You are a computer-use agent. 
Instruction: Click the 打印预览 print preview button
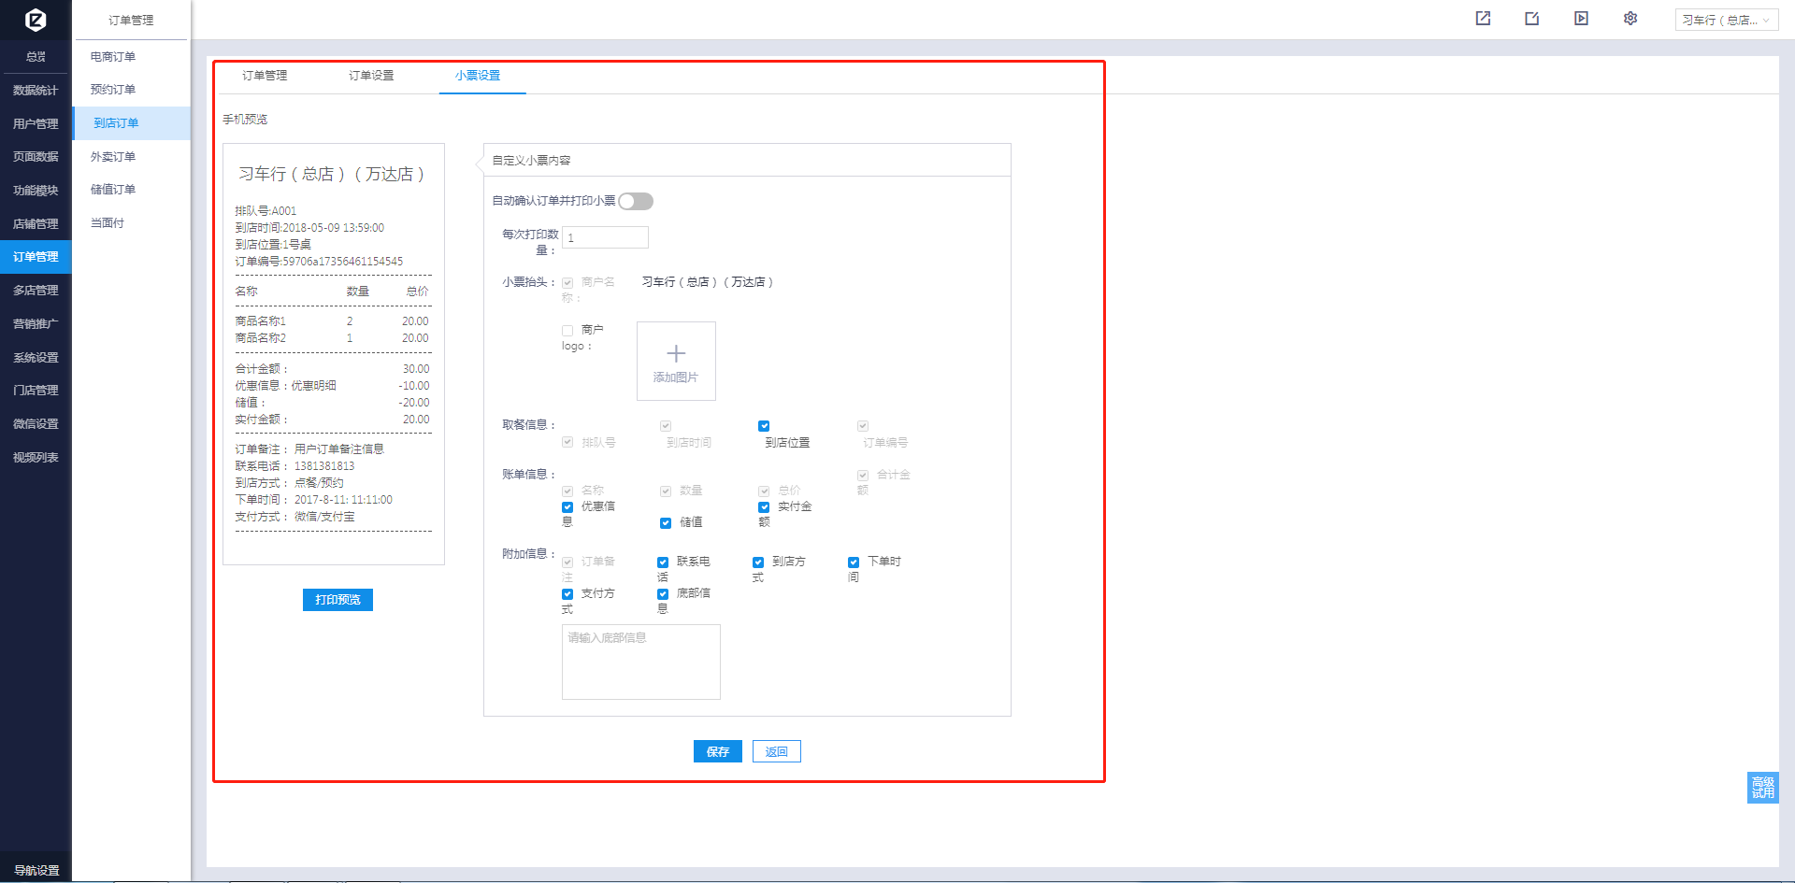point(337,600)
